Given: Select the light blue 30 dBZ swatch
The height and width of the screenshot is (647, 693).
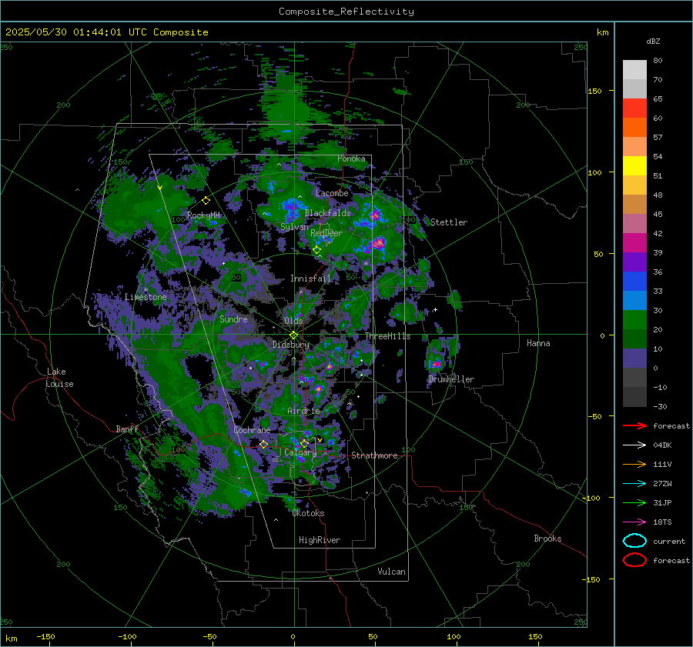Looking at the screenshot, I should pos(634,300).
